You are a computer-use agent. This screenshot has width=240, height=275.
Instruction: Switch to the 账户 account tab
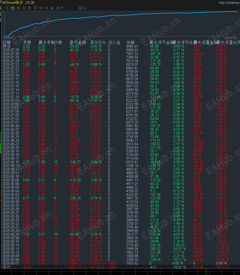[x=60, y=8]
